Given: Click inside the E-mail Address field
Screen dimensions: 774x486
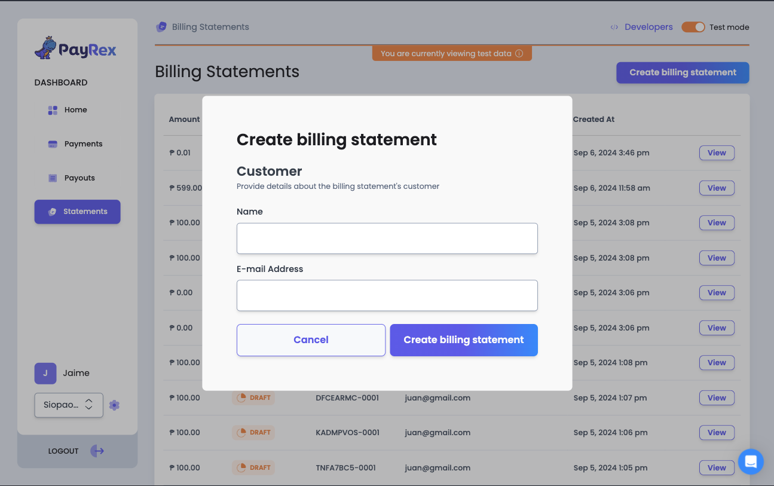Looking at the screenshot, I should [x=387, y=295].
